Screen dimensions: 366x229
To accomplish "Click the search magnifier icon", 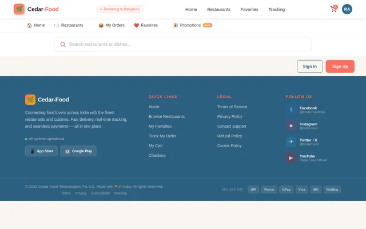I will pyautogui.click(x=63, y=45).
